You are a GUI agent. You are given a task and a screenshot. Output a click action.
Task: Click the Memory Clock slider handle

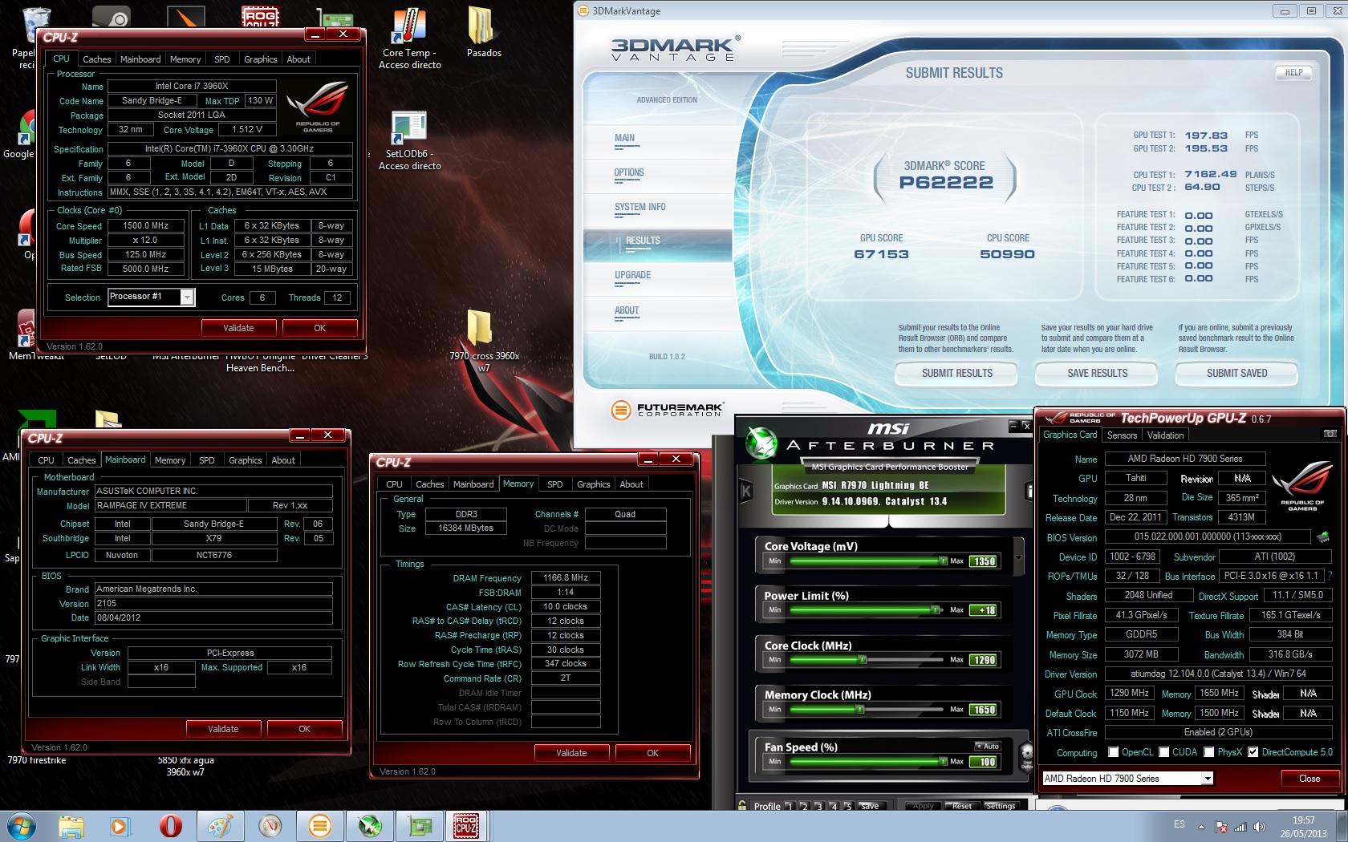pos(860,709)
